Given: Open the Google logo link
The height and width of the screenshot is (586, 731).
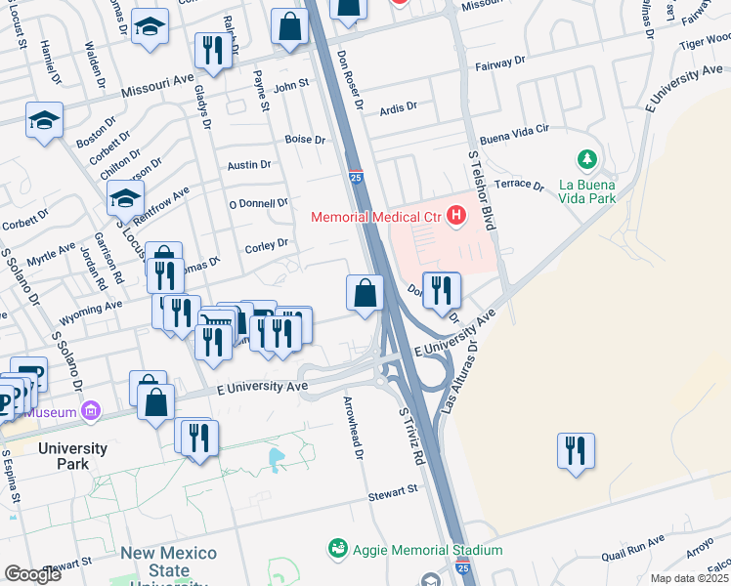Looking at the screenshot, I should point(32,574).
